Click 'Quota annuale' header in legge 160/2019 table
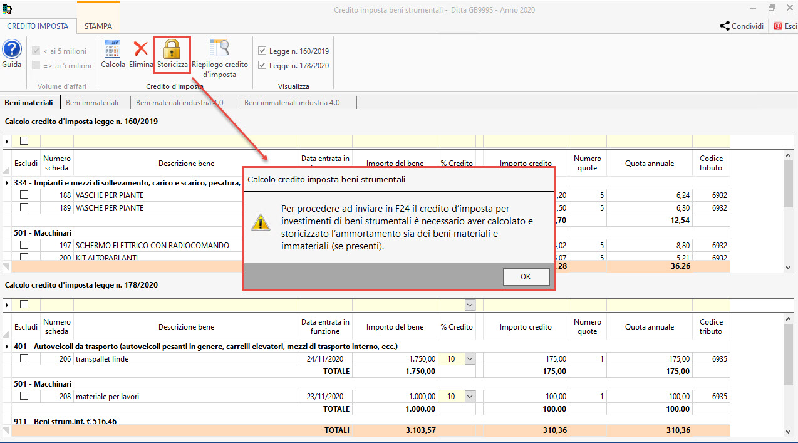798x443 pixels. point(650,164)
